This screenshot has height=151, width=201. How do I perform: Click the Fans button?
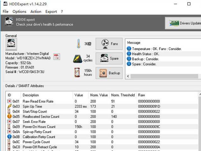click(x=109, y=44)
